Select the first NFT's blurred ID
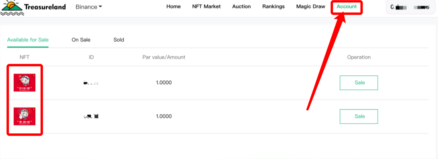The width and height of the screenshot is (438, 159). coord(91,83)
